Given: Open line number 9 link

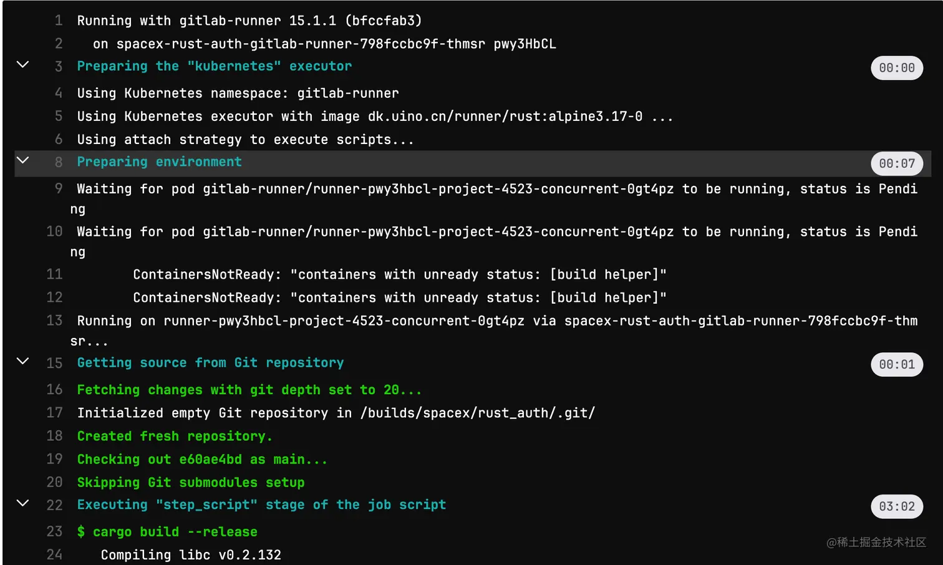Looking at the screenshot, I should 59,188.
